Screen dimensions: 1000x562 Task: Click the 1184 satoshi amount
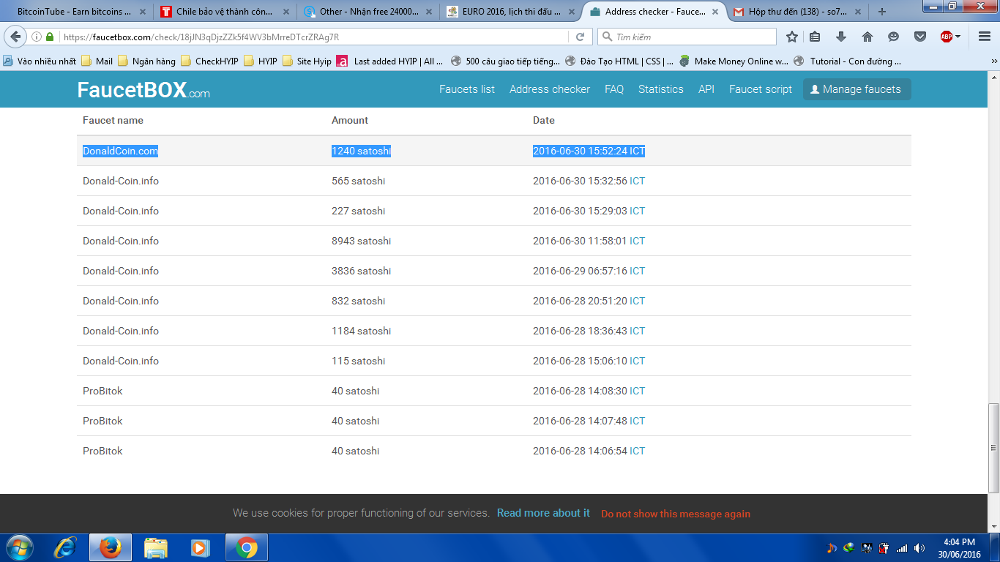click(361, 331)
